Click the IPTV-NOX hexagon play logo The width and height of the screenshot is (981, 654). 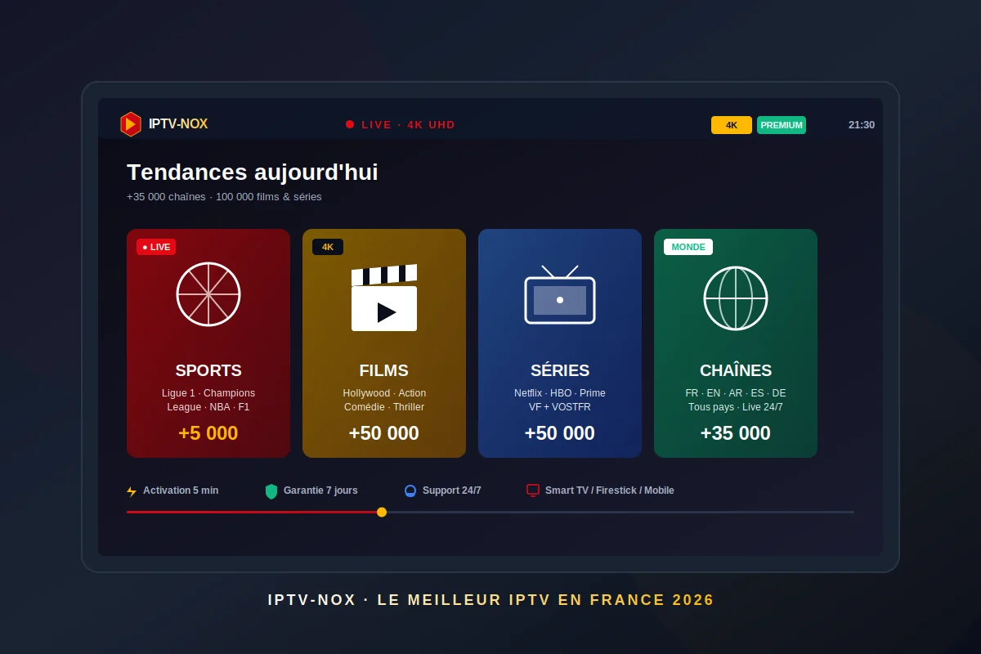pos(131,124)
